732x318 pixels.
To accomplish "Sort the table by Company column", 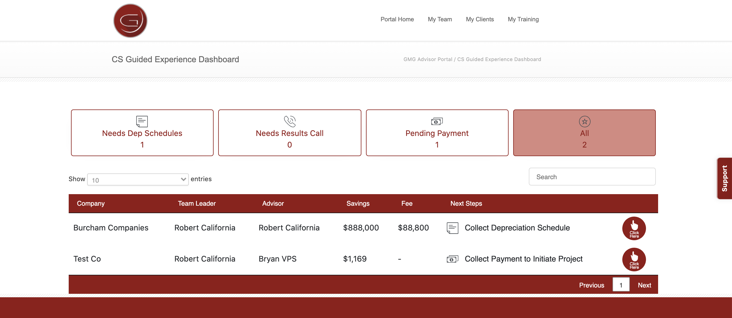I will tap(91, 203).
